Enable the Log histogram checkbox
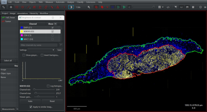Viewport: 207px width, 112px height. [x=48, y=86]
